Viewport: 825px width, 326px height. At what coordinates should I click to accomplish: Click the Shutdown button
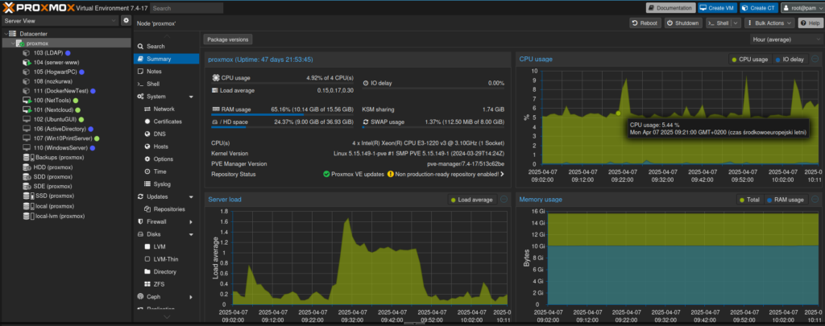683,23
